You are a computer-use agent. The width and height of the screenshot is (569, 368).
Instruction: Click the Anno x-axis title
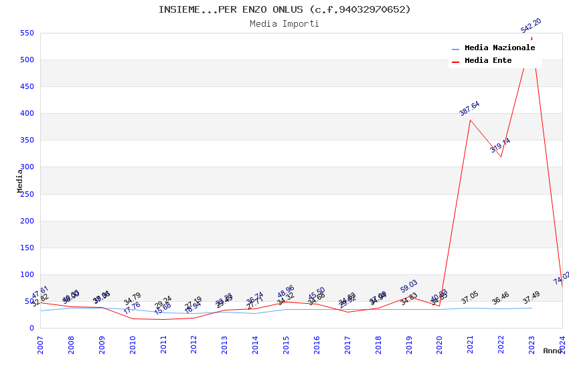pyautogui.click(x=552, y=351)
